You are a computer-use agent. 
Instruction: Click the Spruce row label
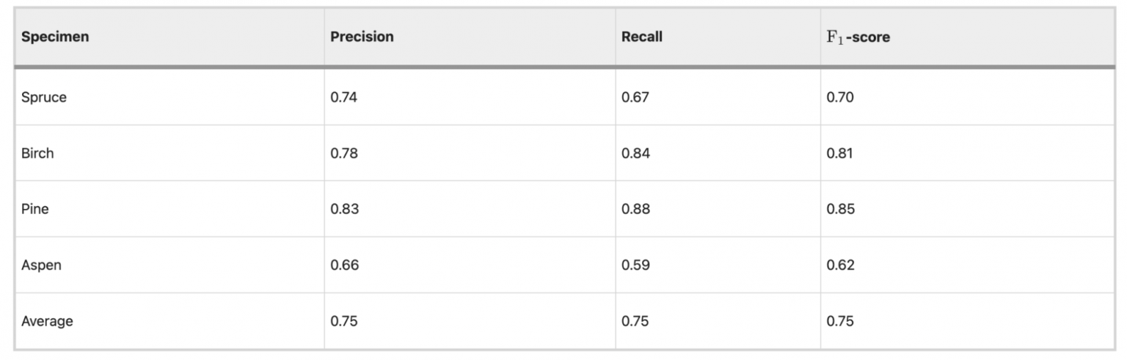click(44, 98)
